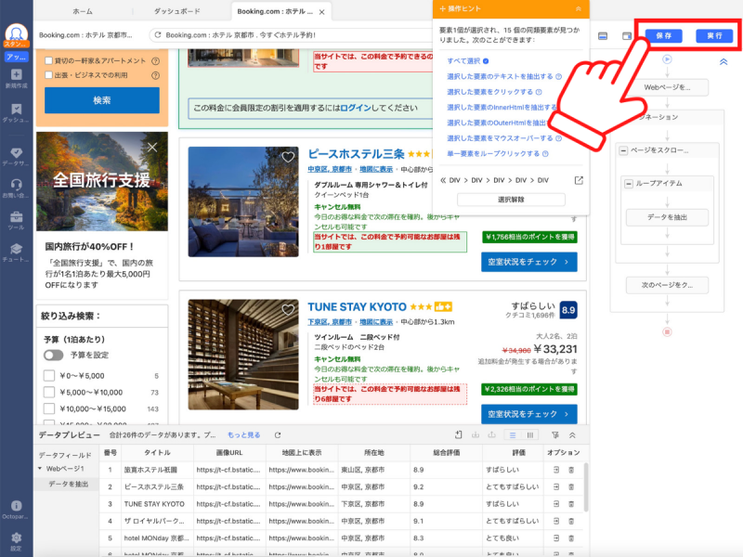Click the side-panel layout icon beside 保存
Image resolution: width=743 pixels, height=557 pixels.
coord(626,36)
